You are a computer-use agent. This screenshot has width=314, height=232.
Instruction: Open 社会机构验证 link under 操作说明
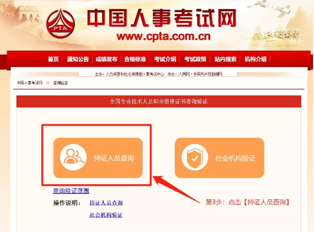pos(106,215)
